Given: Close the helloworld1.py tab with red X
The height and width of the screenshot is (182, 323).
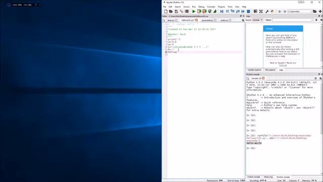Looking at the screenshot, I should tap(196, 20).
